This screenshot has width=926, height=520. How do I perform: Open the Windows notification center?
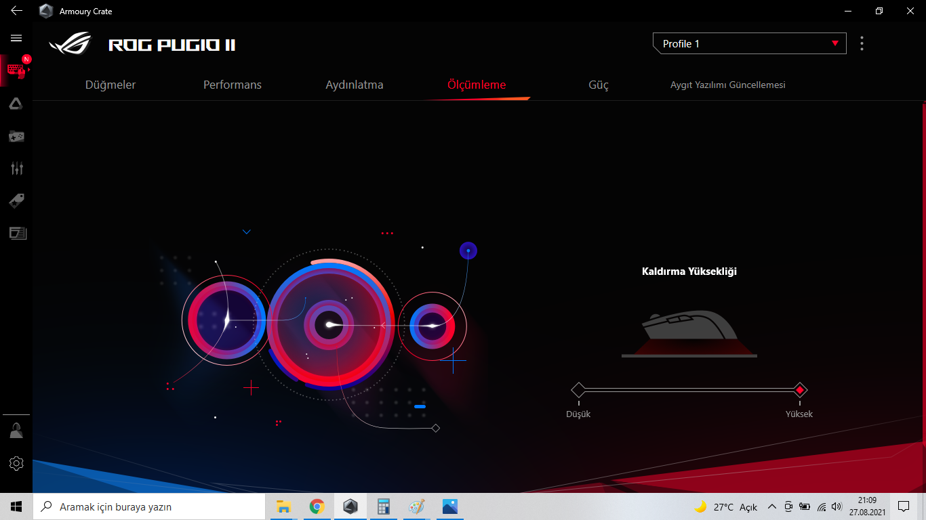(x=904, y=506)
